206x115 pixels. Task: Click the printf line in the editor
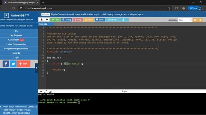coord(68,64)
